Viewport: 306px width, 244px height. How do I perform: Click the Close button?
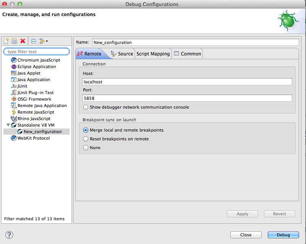point(246,235)
